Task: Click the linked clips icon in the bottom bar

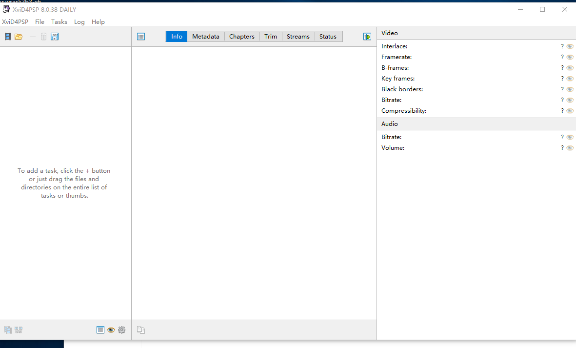Action: point(19,329)
